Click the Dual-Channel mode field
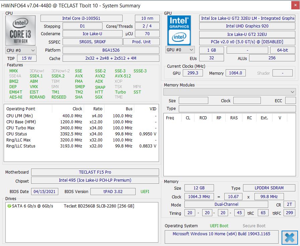 (226, 204)
